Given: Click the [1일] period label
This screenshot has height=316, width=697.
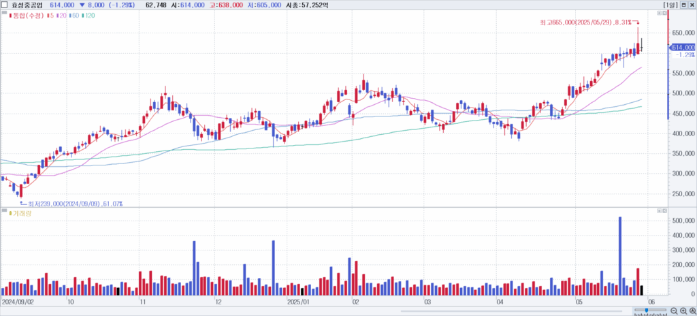Looking at the screenshot, I should [x=669, y=5].
